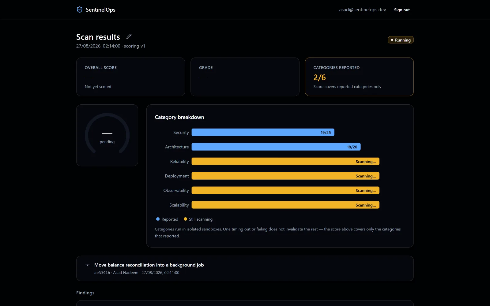The image size is (490, 306).
Task: Click the Observability category label
Action: pyautogui.click(x=176, y=190)
